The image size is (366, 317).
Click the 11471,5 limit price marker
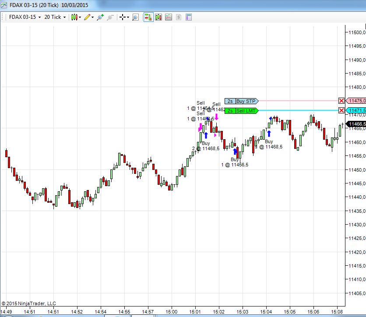tap(356, 110)
